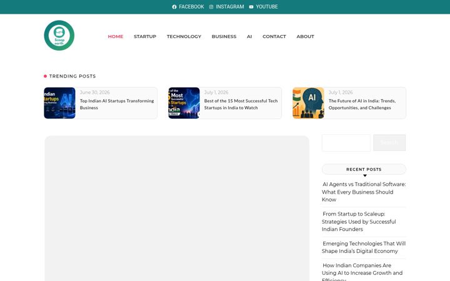The image size is (450, 281).
Task: Read 'Best of the 15 Most Successful Tech Startups'
Action: [241, 104]
